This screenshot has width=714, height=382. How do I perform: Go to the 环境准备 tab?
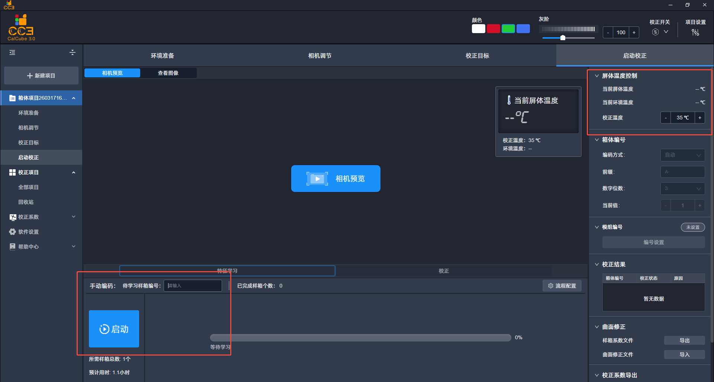pyautogui.click(x=163, y=56)
